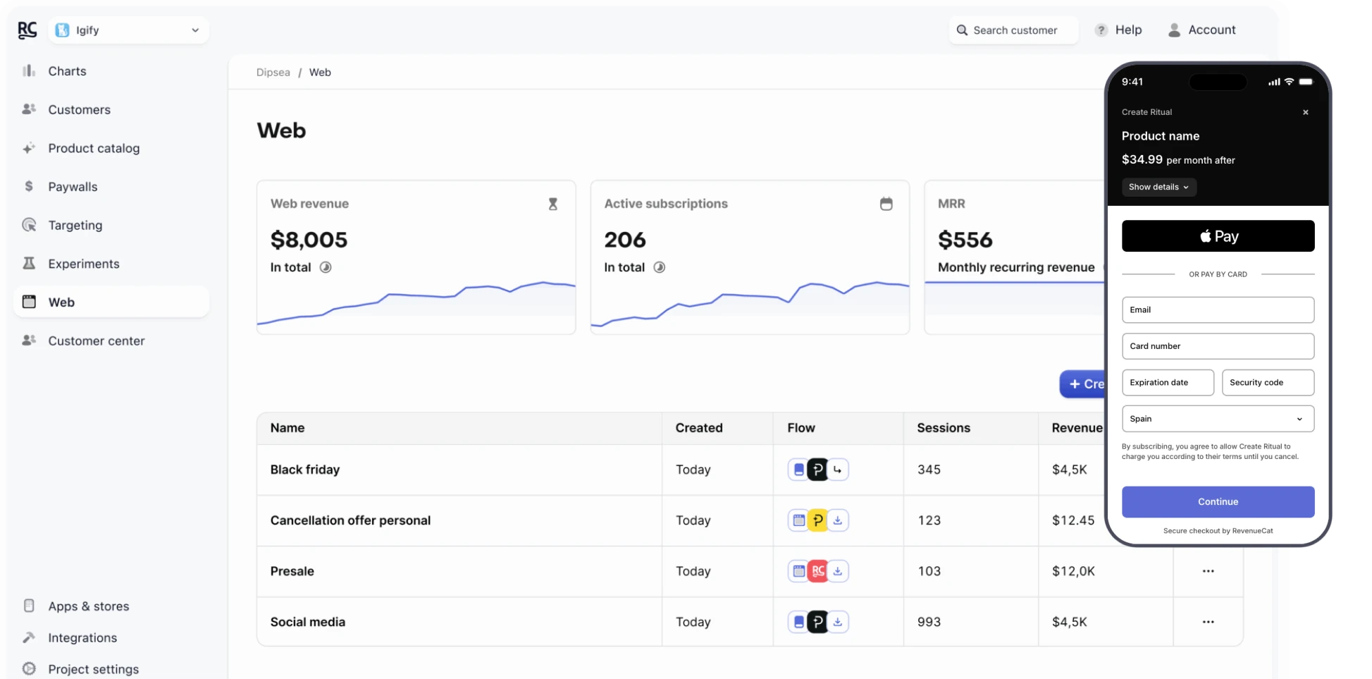
Task: Go to Customers section
Action: click(79, 110)
